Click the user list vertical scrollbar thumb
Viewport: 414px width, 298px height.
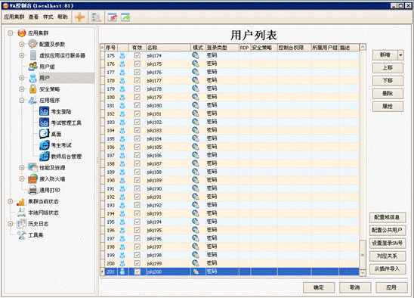pyautogui.click(x=363, y=254)
